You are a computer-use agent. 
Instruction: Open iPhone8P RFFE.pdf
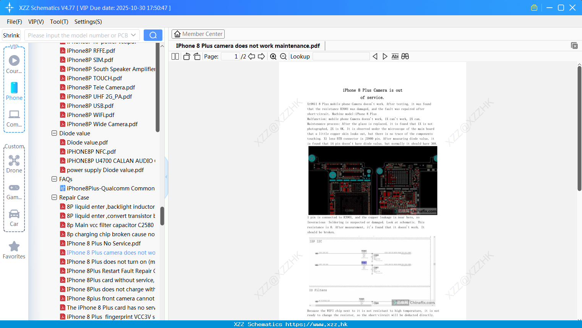91,51
